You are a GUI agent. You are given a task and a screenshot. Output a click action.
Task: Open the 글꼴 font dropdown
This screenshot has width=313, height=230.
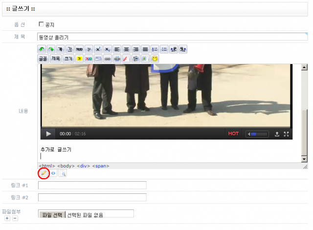click(43, 59)
